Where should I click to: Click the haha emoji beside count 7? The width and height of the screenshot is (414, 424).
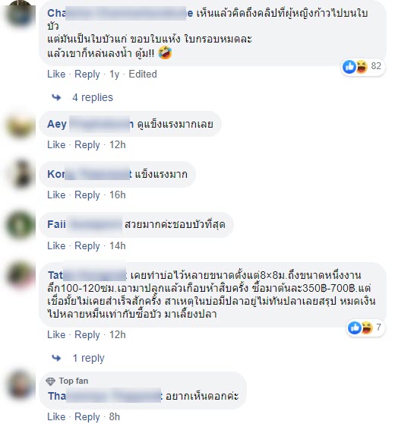tap(367, 327)
